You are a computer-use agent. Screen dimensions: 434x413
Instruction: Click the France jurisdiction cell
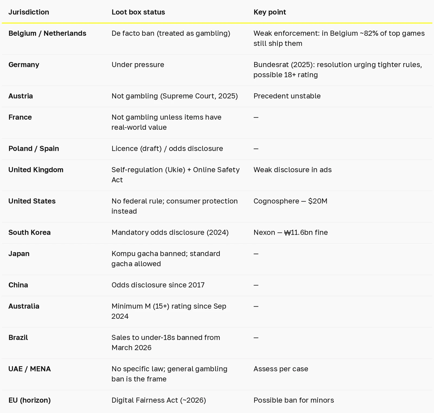point(20,117)
